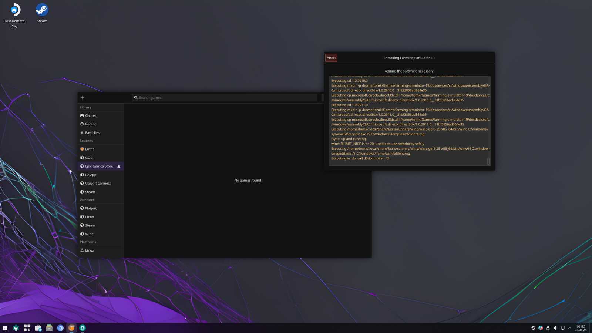The width and height of the screenshot is (592, 333).
Task: Click the Favorites star icon
Action: point(82,132)
